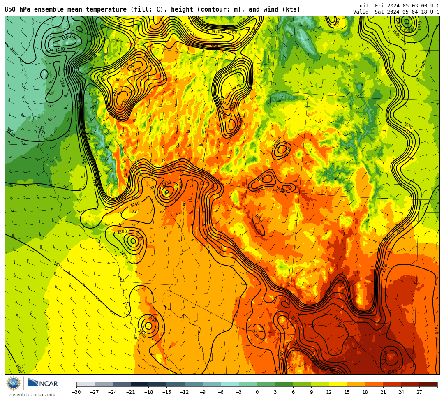Viewport: 444px width, 400px height.
Task: Pick the 12 to 15 yellow colorbar swatch
Action: click(x=338, y=384)
